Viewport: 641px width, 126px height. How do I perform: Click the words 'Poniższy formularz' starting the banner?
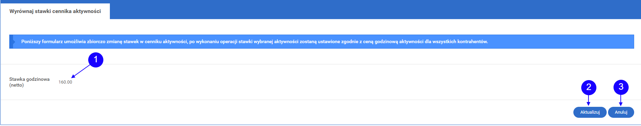click(42, 41)
